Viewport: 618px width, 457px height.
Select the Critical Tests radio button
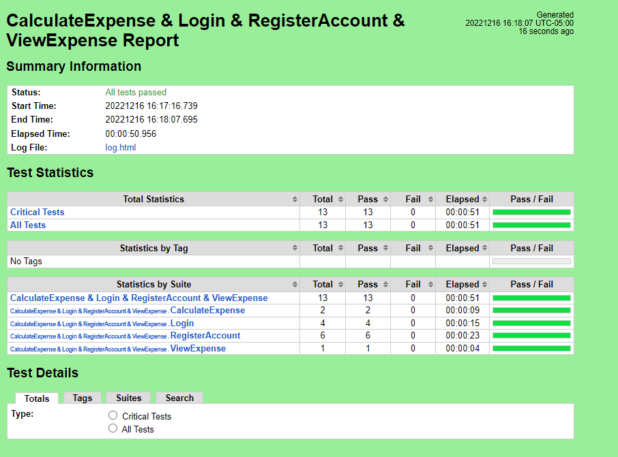113,415
